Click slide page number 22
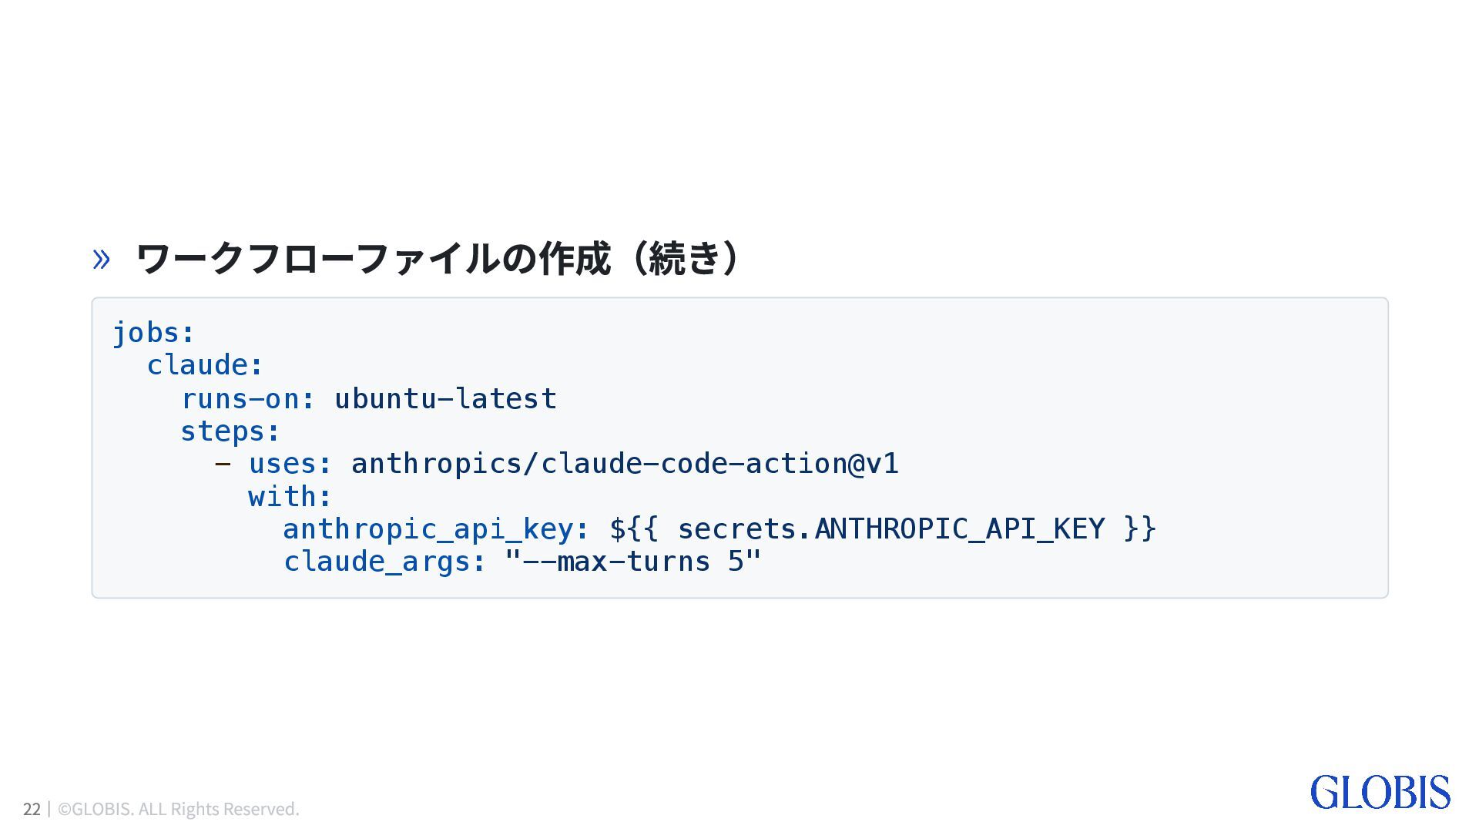1479x832 pixels. (x=32, y=809)
